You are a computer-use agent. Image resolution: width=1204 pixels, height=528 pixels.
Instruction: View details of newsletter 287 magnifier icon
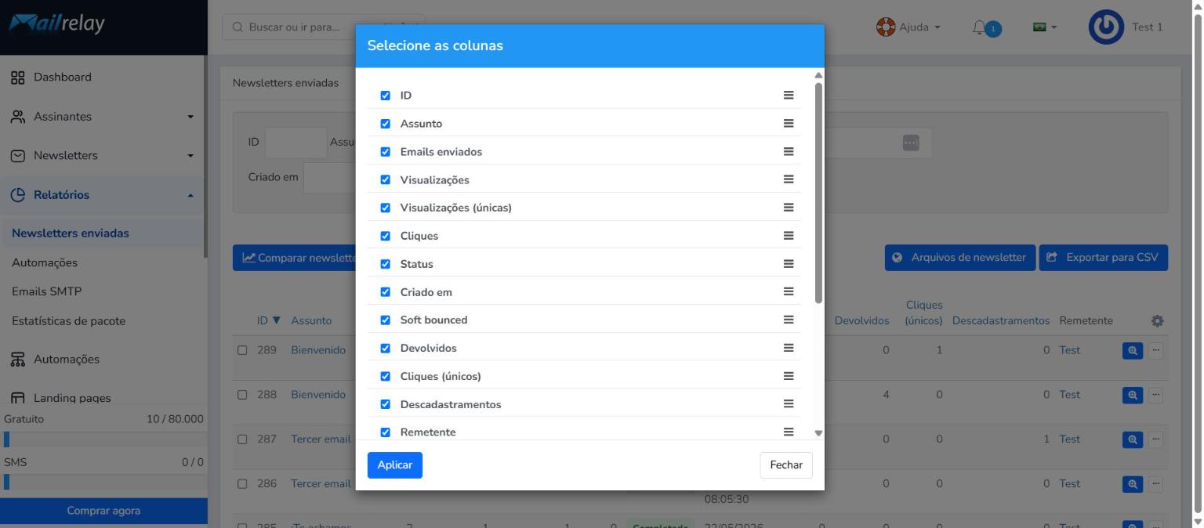[1133, 440]
